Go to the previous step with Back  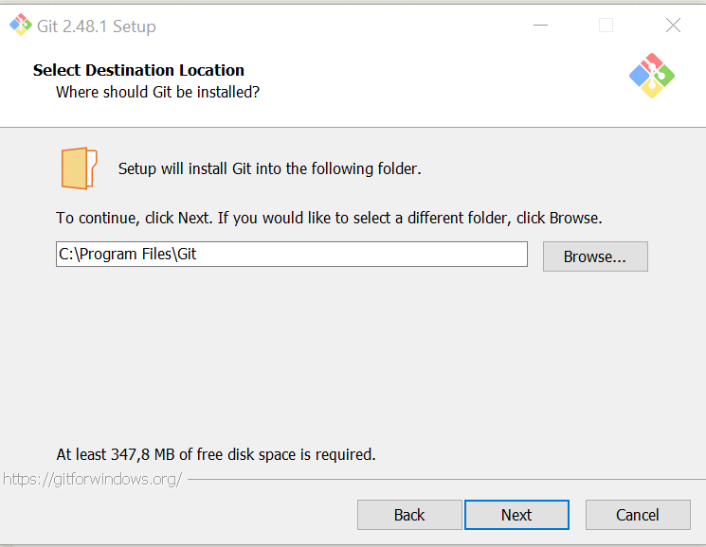(409, 515)
